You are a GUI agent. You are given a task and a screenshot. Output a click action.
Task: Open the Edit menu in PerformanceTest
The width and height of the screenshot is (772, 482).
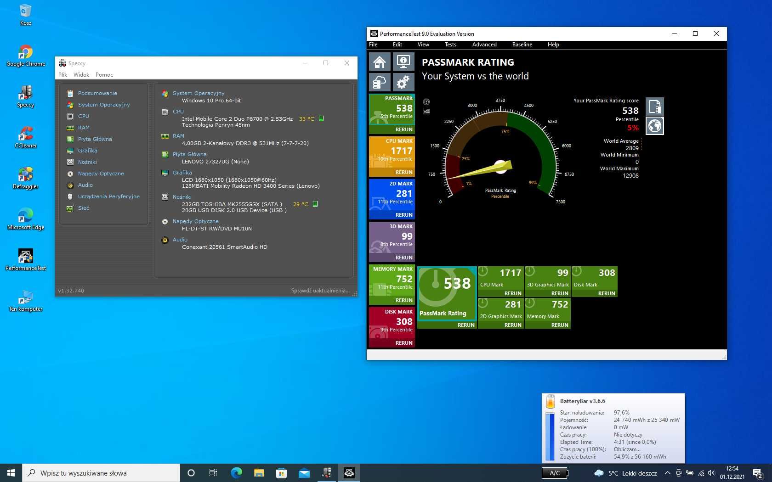point(397,45)
